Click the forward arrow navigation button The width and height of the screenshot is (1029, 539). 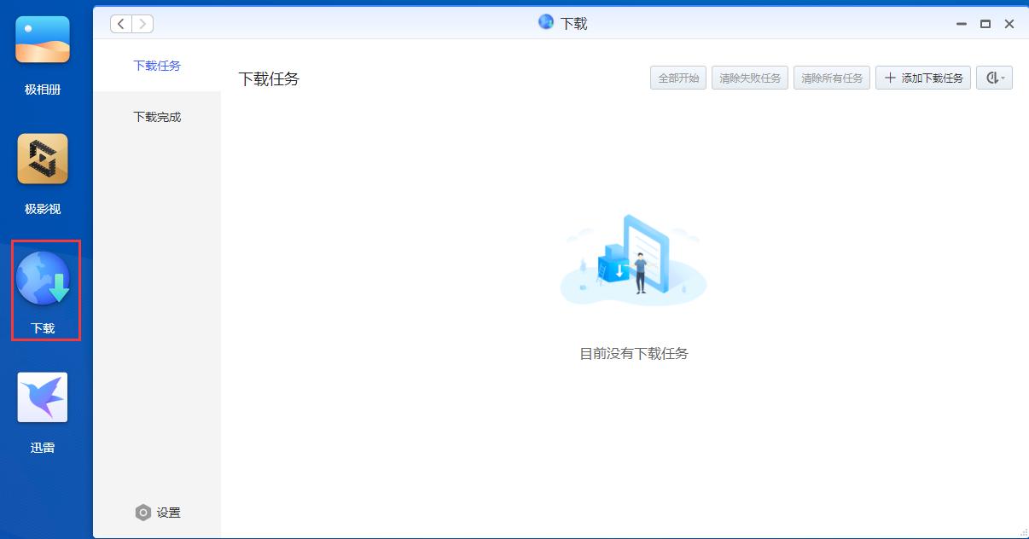click(142, 24)
